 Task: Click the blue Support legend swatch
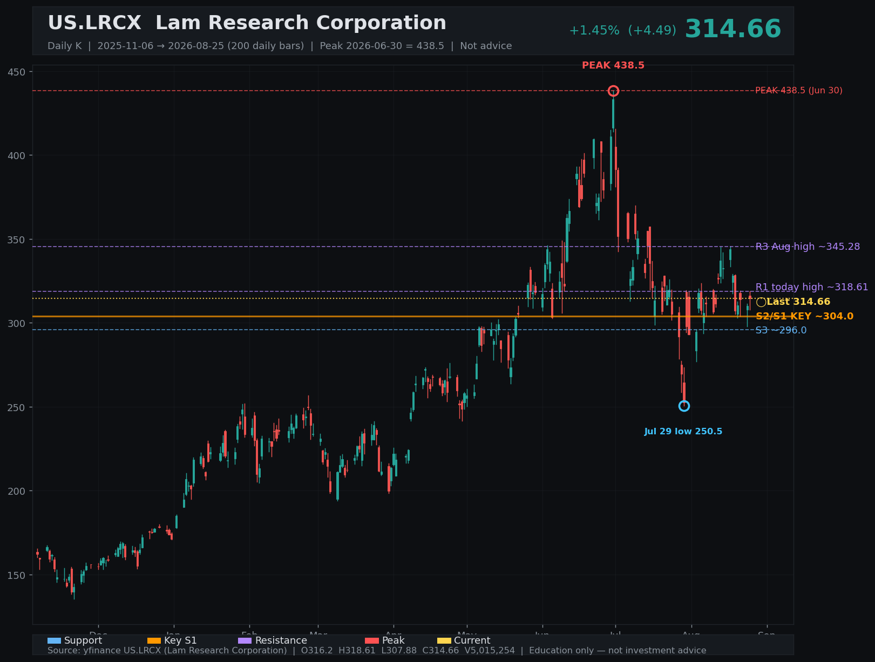click(55, 640)
